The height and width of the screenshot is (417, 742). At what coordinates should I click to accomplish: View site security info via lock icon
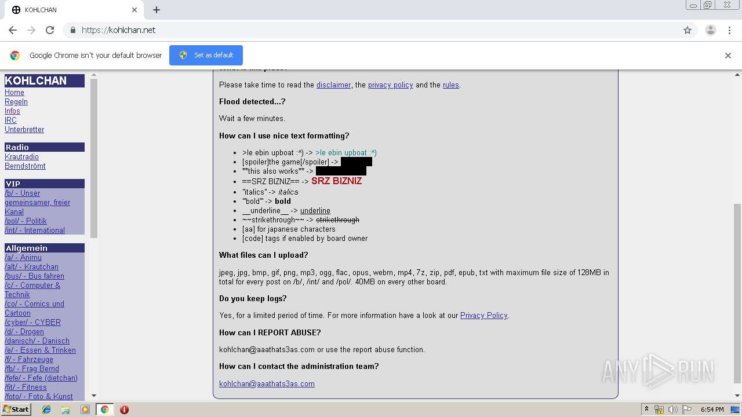[73, 30]
